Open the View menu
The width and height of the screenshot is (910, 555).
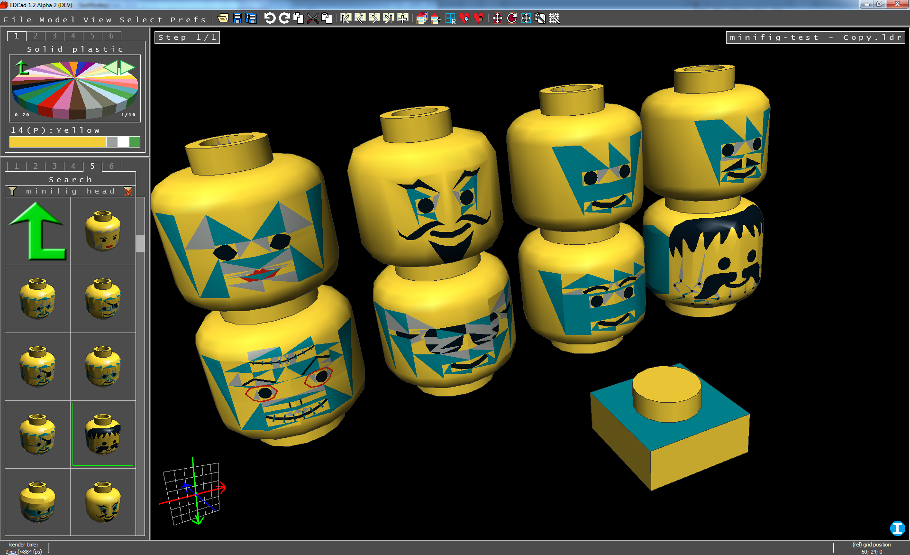pyautogui.click(x=98, y=19)
